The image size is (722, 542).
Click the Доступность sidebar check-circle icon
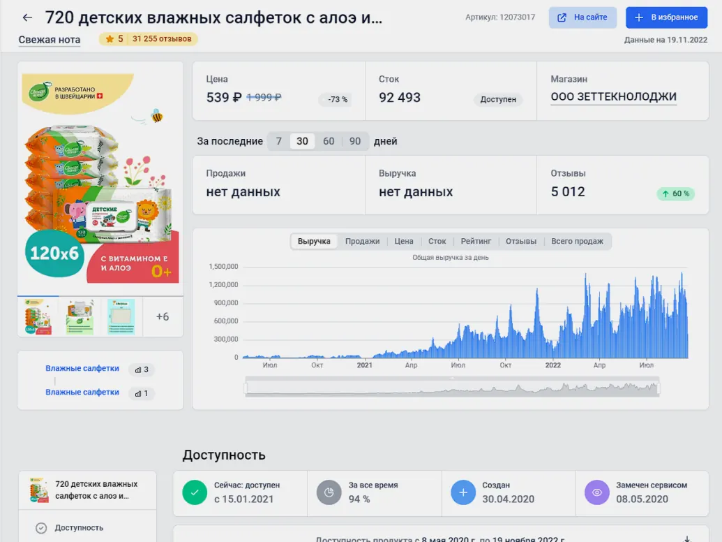[41, 528]
